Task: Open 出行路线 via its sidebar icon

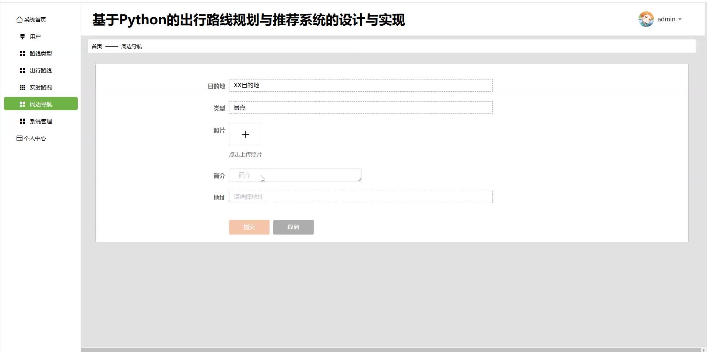Action: click(22, 70)
